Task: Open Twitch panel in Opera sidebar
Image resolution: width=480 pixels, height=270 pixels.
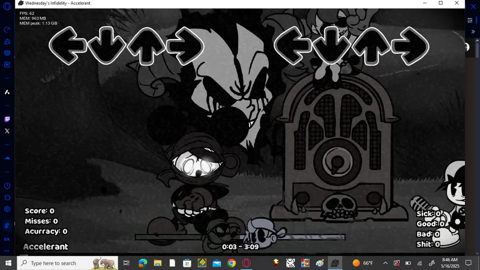Action: pyautogui.click(x=7, y=119)
